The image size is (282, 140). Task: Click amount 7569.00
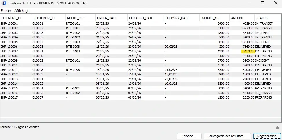pyautogui.click(x=248, y=47)
